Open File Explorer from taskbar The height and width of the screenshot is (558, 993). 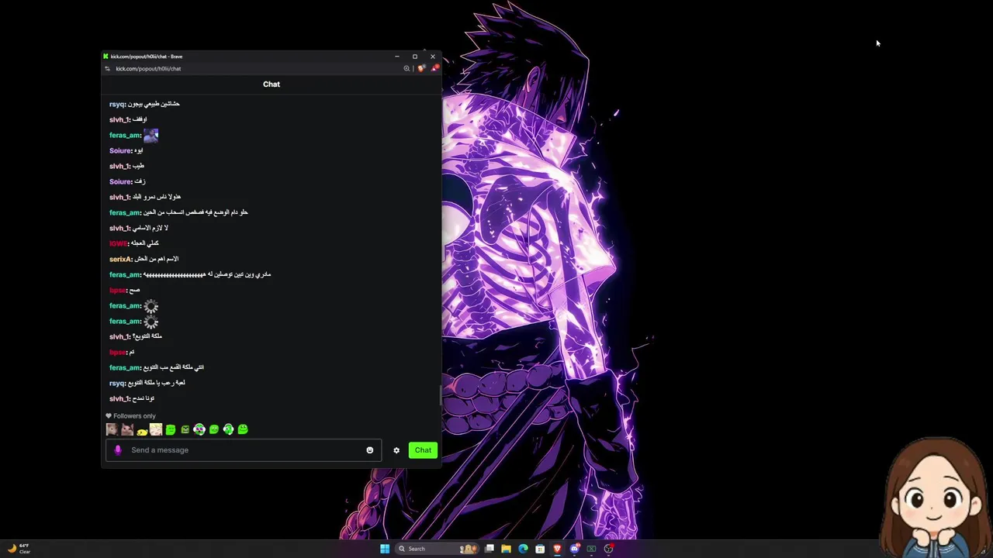coord(506,549)
